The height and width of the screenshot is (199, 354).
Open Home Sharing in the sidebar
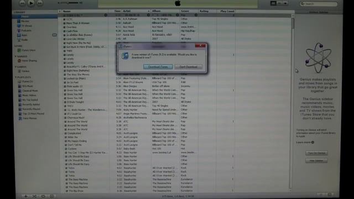[29, 60]
